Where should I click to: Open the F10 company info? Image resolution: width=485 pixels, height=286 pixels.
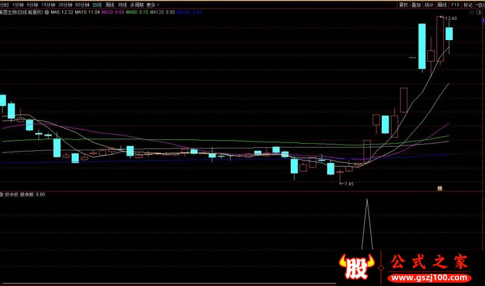pyautogui.click(x=455, y=5)
